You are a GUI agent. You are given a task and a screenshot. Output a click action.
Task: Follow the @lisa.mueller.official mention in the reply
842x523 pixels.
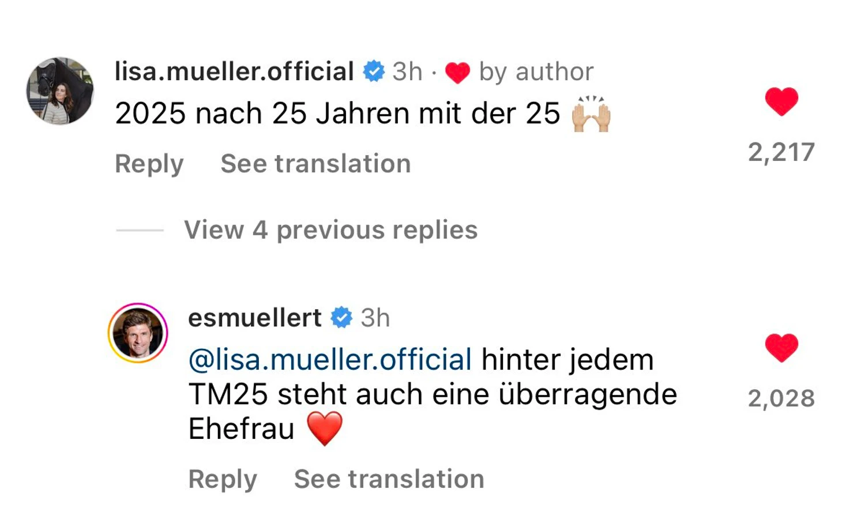point(330,360)
